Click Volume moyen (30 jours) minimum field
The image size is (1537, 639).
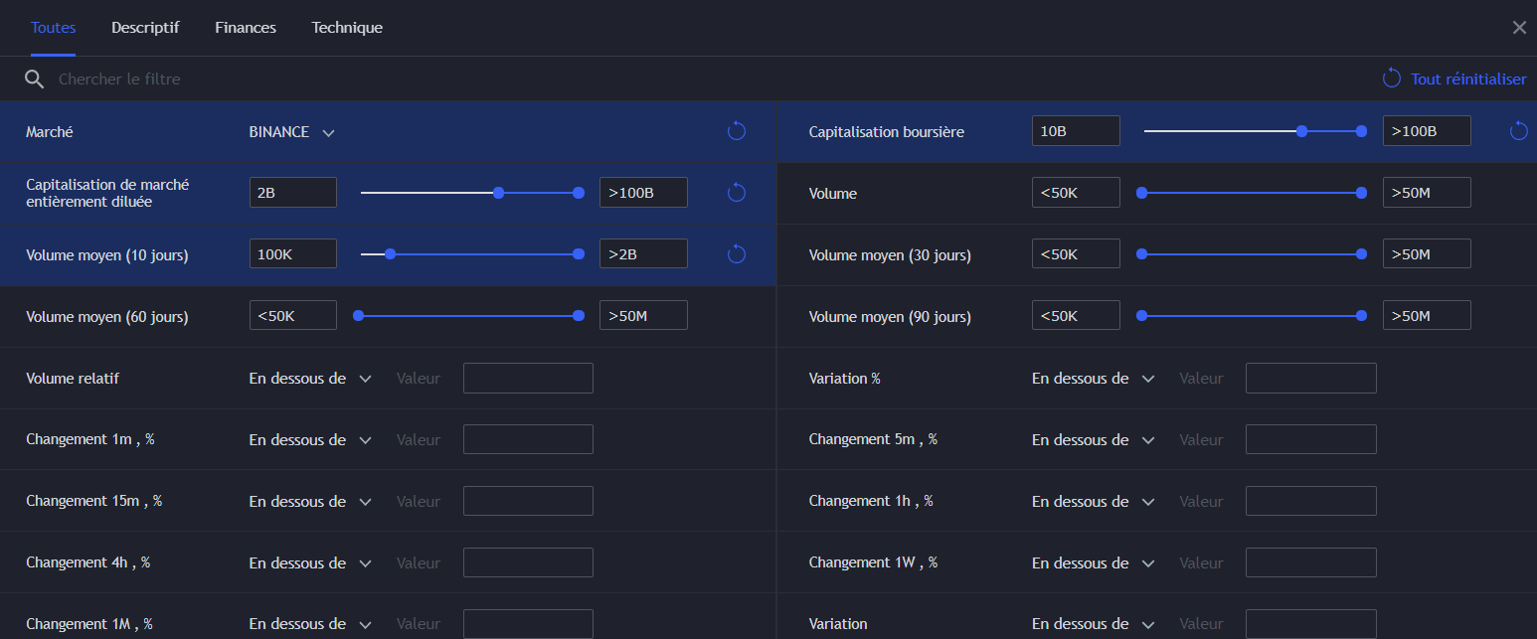1076,254
